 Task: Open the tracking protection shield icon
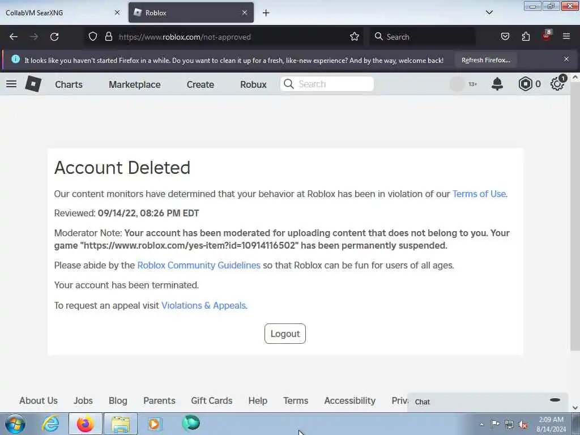click(93, 37)
